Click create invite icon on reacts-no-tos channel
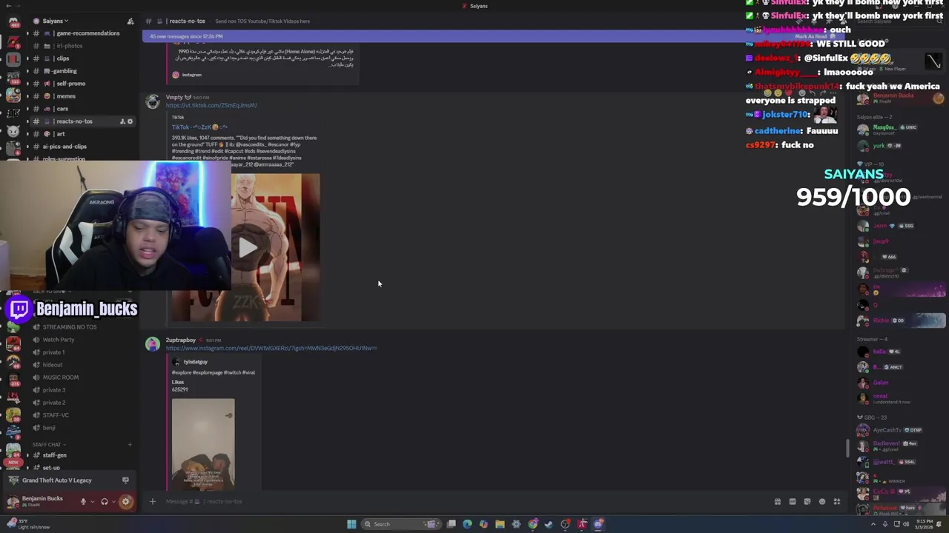This screenshot has width=949, height=533. [x=122, y=121]
